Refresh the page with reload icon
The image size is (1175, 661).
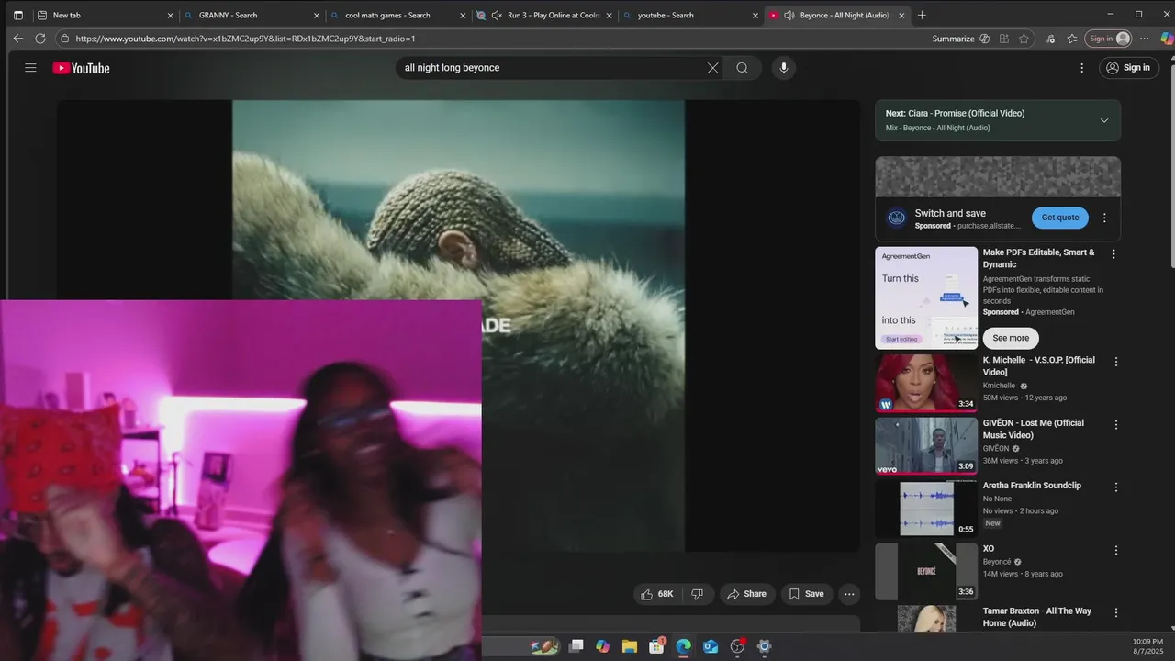point(40,39)
